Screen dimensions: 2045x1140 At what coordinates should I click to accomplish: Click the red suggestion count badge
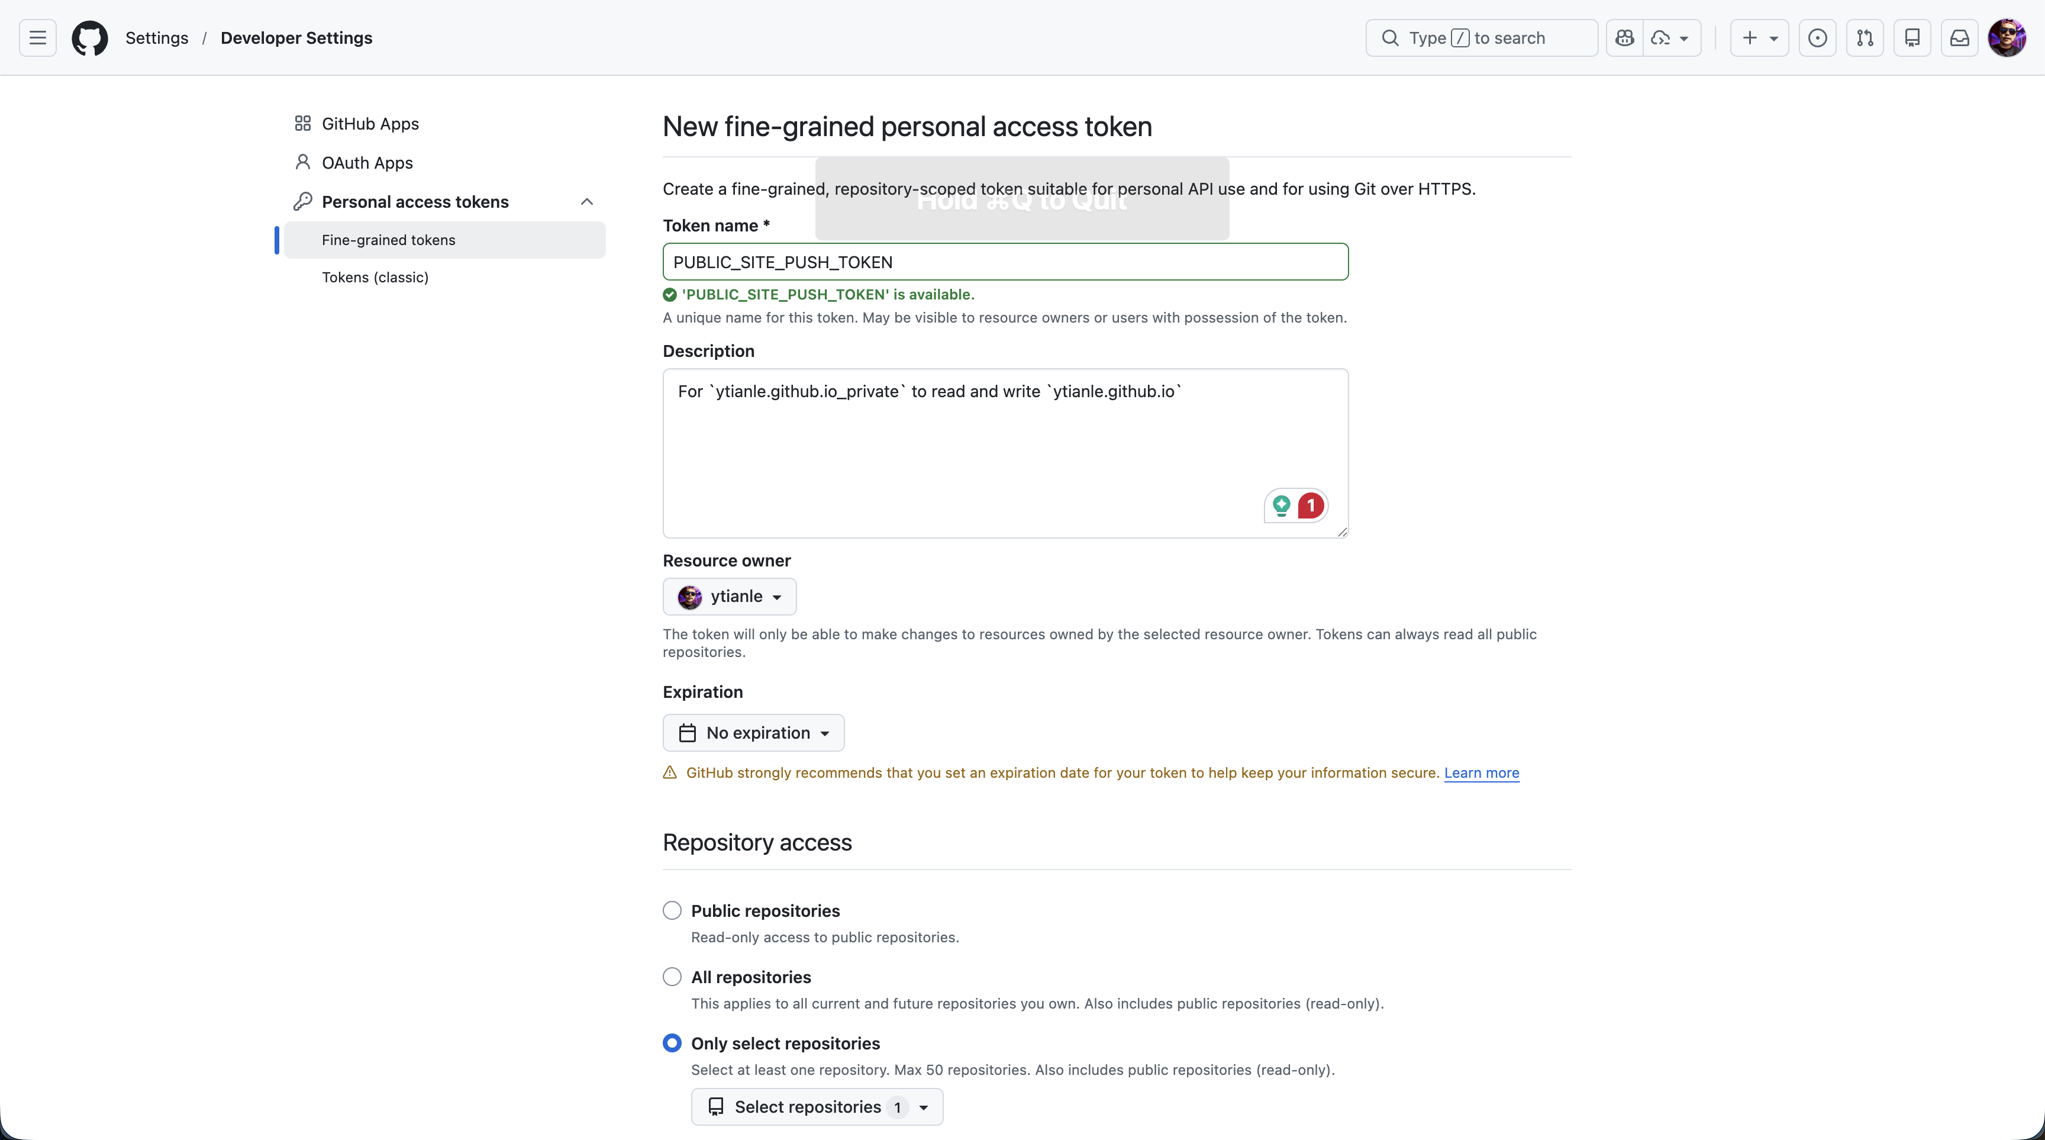point(1311,505)
